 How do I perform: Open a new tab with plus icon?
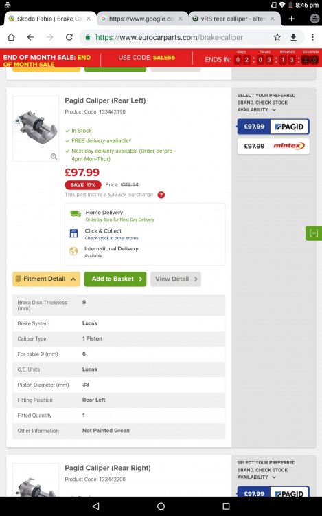coord(292,19)
